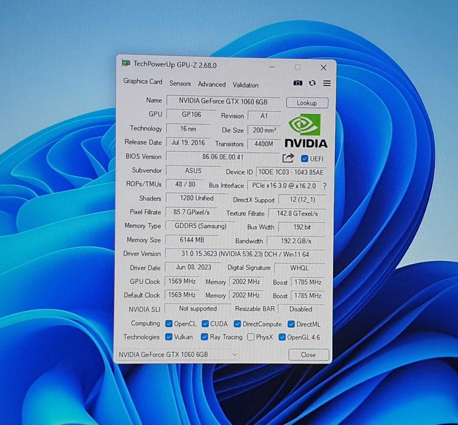The height and width of the screenshot is (425, 458).
Task: Click the Texture Fillrate 142.8 GTexel/s
Action: coord(297,213)
